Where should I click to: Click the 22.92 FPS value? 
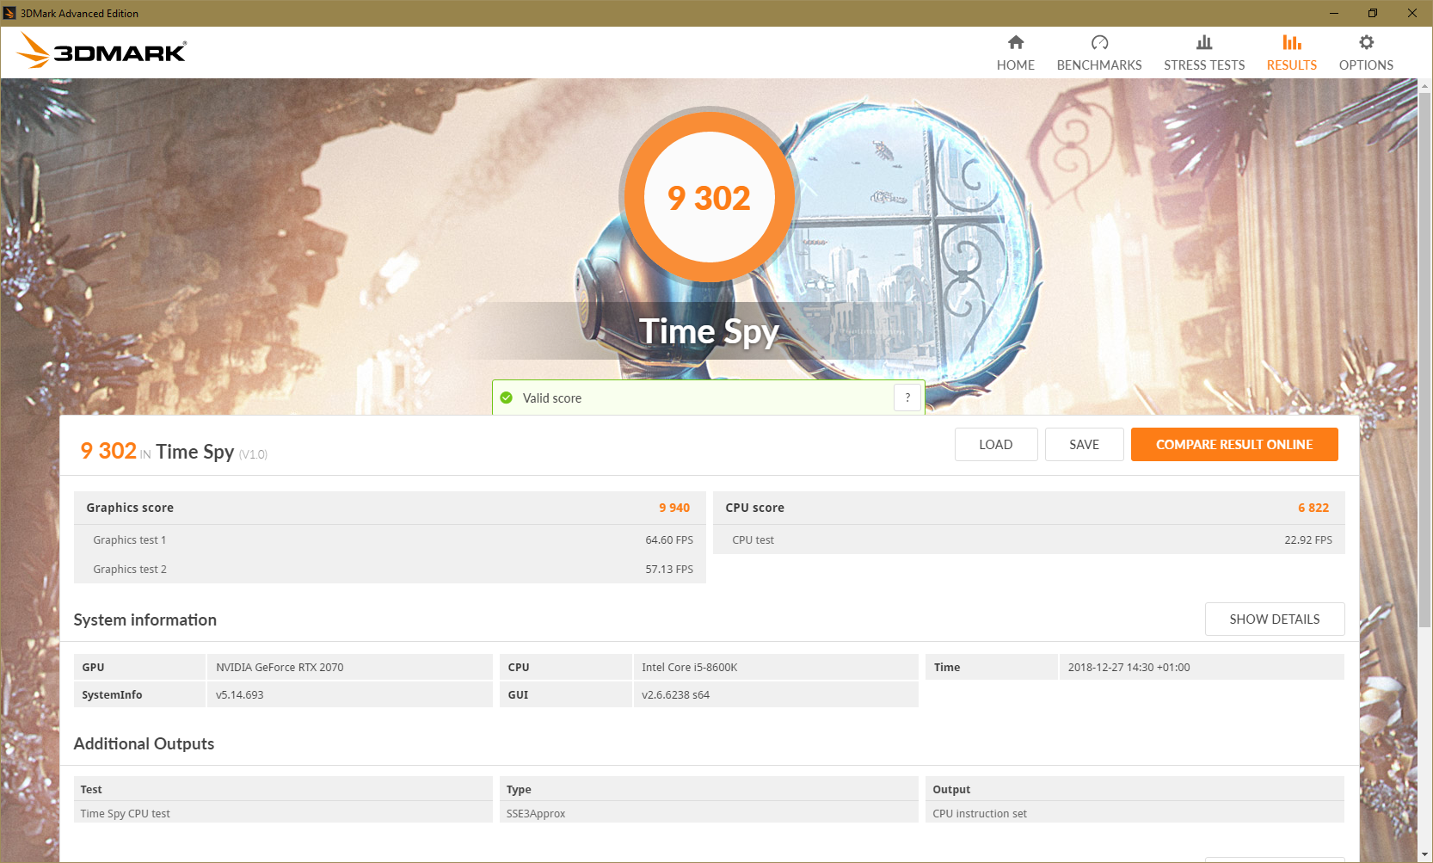pyautogui.click(x=1308, y=540)
